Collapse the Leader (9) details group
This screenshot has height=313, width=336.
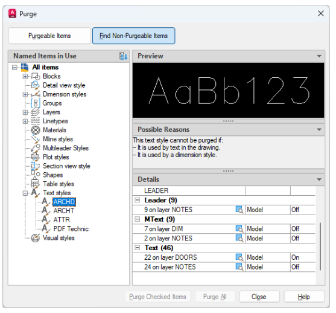137,200
